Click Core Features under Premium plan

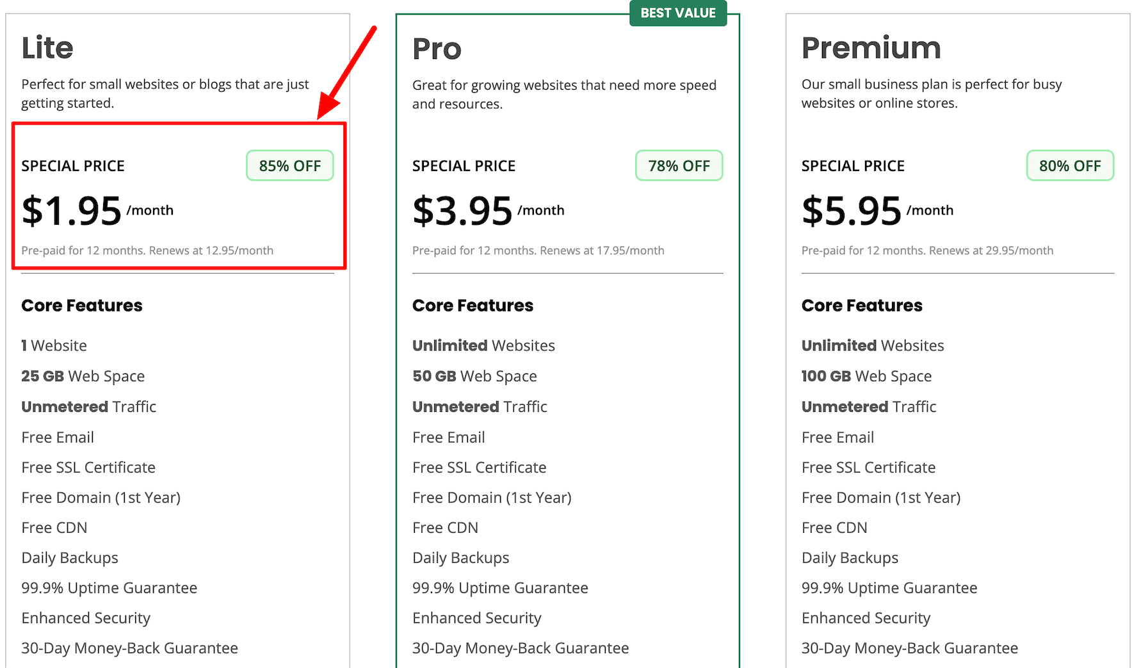tap(861, 305)
